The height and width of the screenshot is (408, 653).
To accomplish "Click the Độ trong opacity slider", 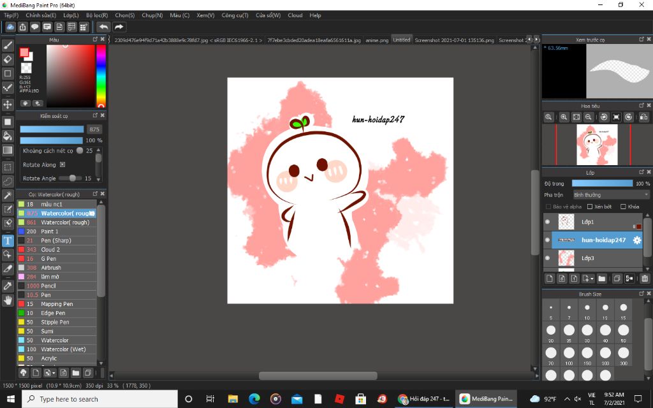I will pyautogui.click(x=602, y=183).
